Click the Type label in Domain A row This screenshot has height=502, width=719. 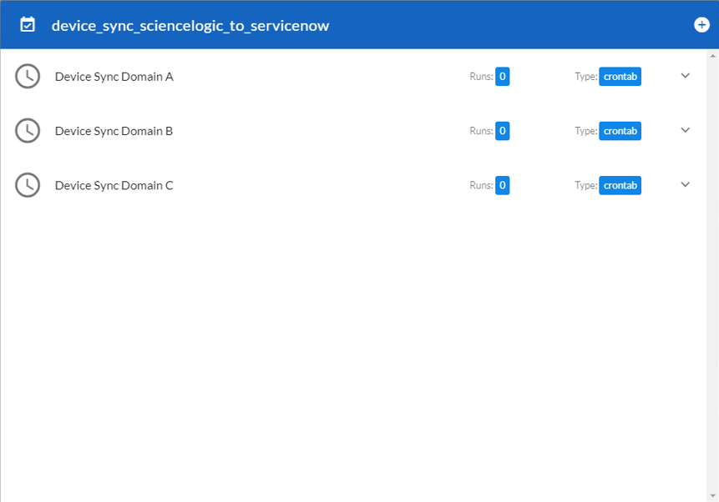click(585, 77)
